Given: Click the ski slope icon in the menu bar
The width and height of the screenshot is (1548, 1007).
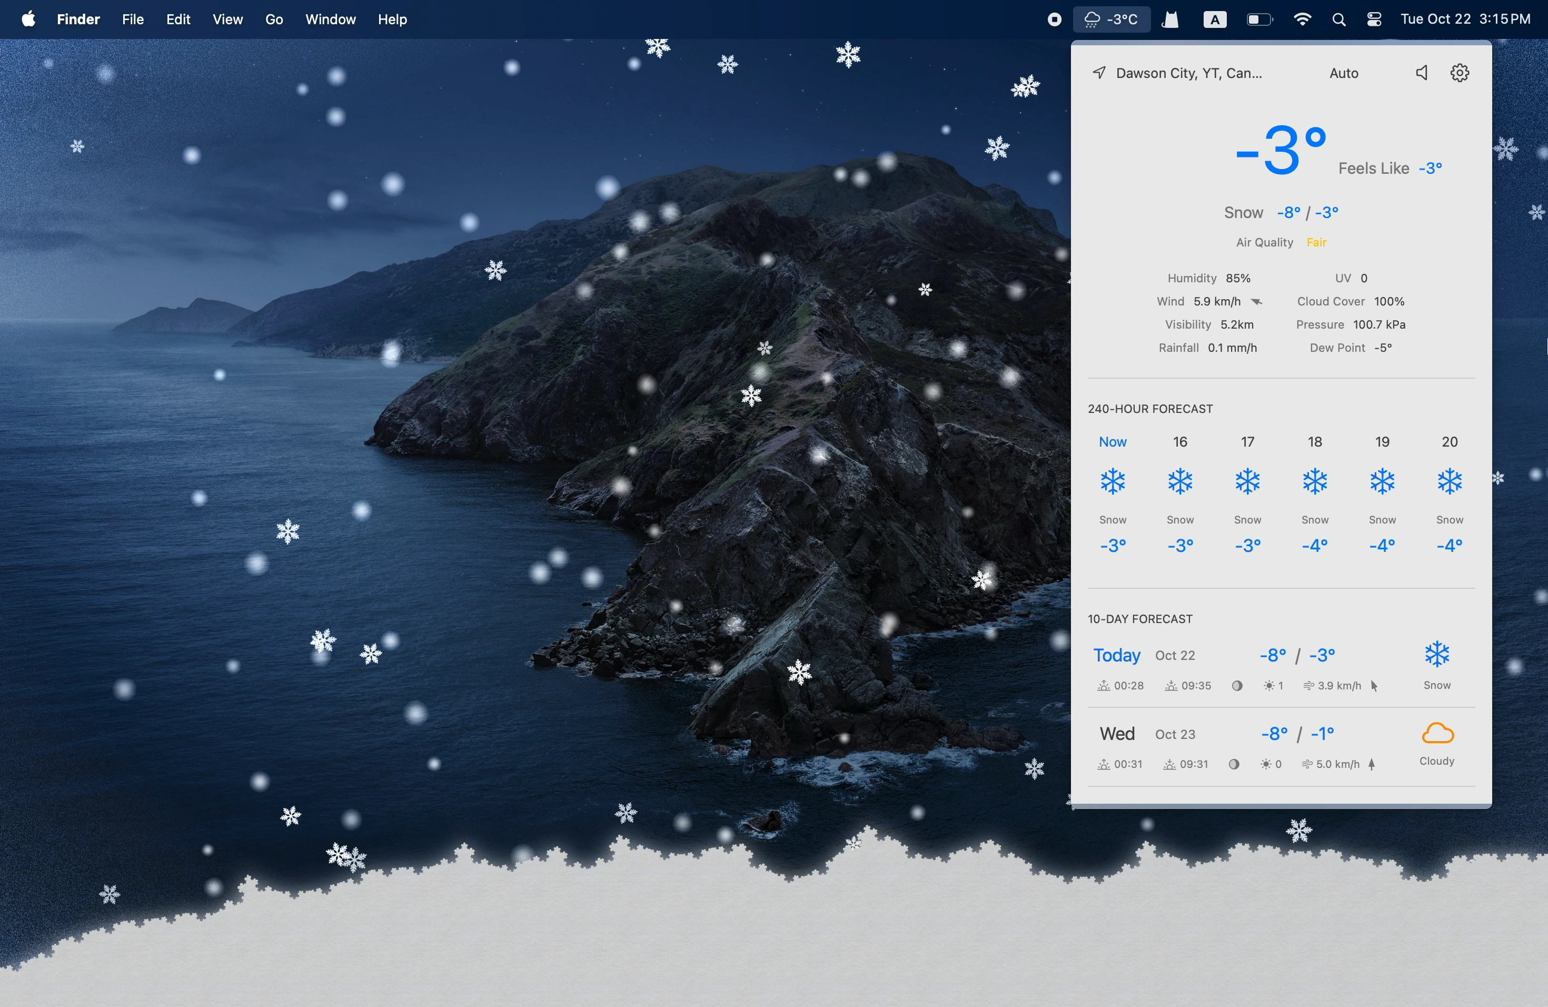Looking at the screenshot, I should 1169,19.
